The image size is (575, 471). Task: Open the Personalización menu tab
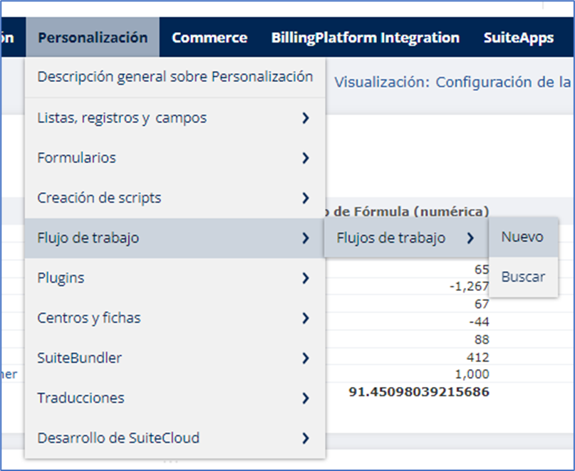point(93,38)
